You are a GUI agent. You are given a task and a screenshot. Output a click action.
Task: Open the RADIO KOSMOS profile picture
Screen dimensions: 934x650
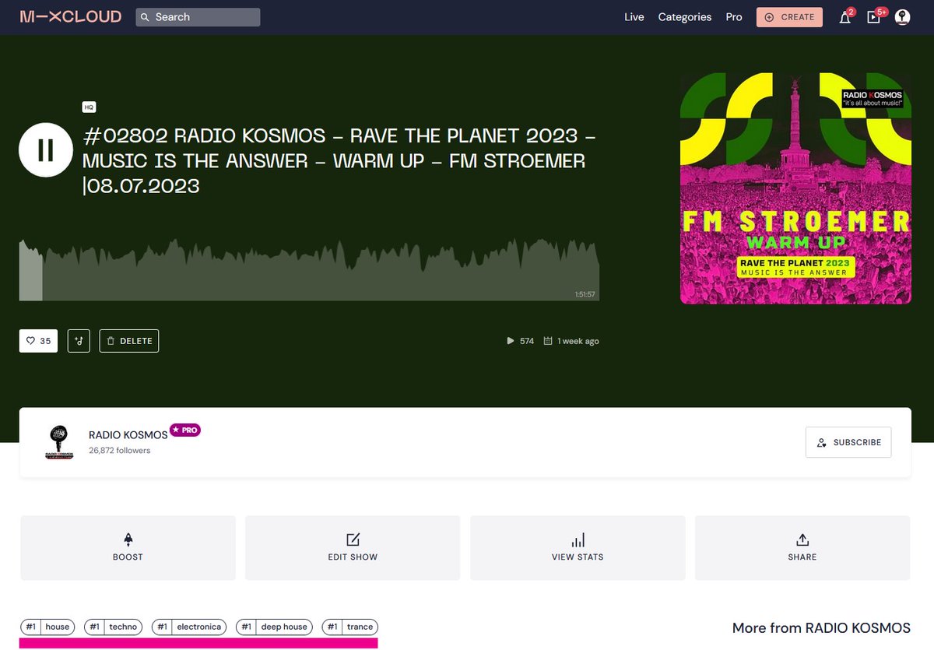(x=58, y=442)
